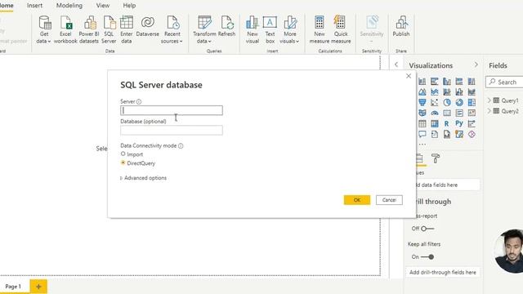Select the Funnel visualization
Image resolution: width=523 pixels, height=294 pixels.
click(422, 102)
